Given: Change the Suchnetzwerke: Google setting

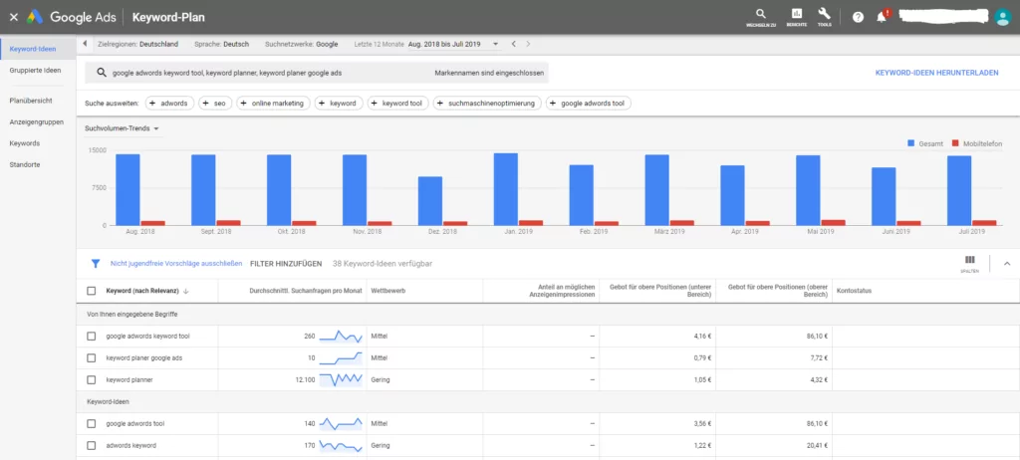Looking at the screenshot, I should pyautogui.click(x=301, y=44).
